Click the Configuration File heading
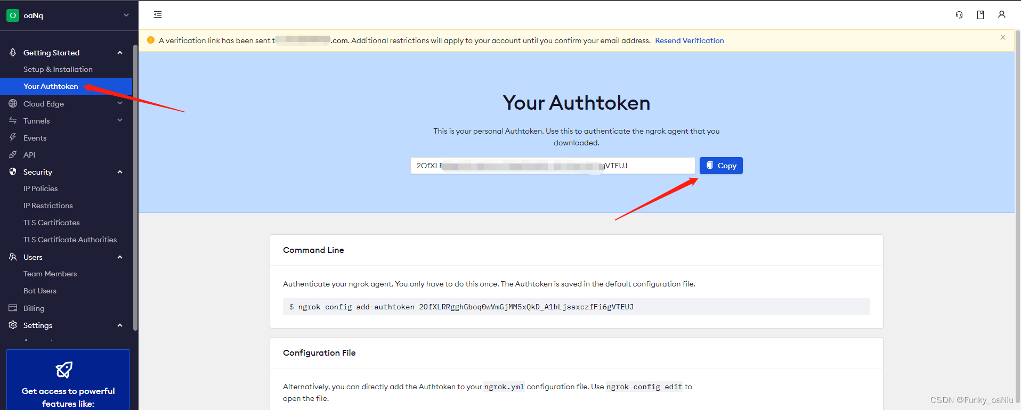This screenshot has width=1021, height=410. pos(319,352)
